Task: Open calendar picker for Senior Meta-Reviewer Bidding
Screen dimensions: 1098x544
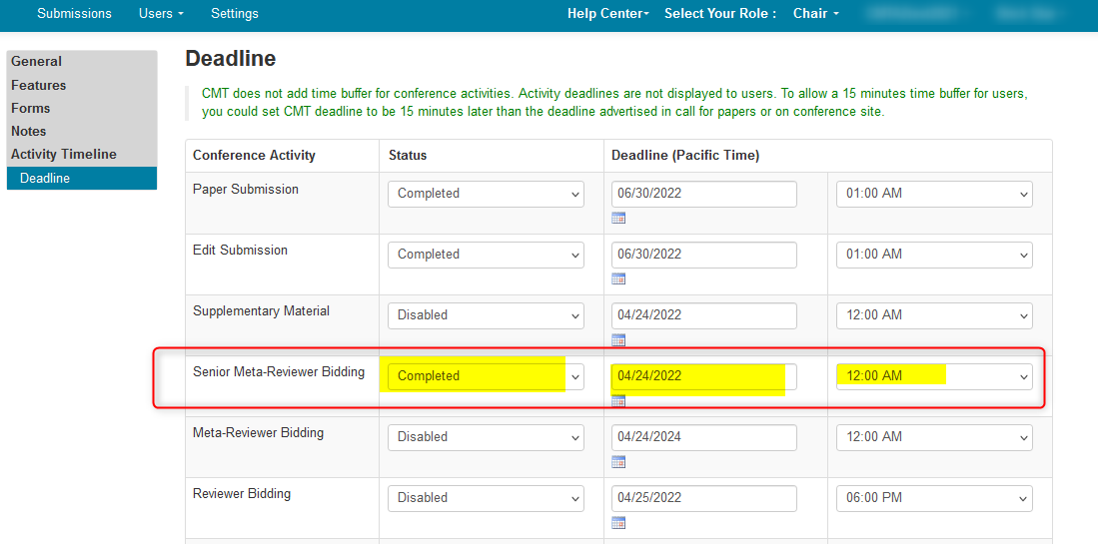Action: pos(618,400)
